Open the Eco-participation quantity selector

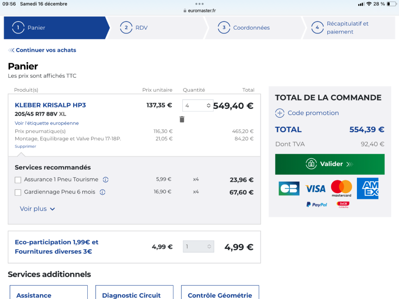click(198, 246)
